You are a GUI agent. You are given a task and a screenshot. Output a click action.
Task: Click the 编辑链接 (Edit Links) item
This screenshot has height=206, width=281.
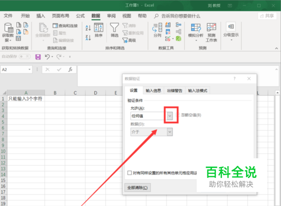pos(64,40)
